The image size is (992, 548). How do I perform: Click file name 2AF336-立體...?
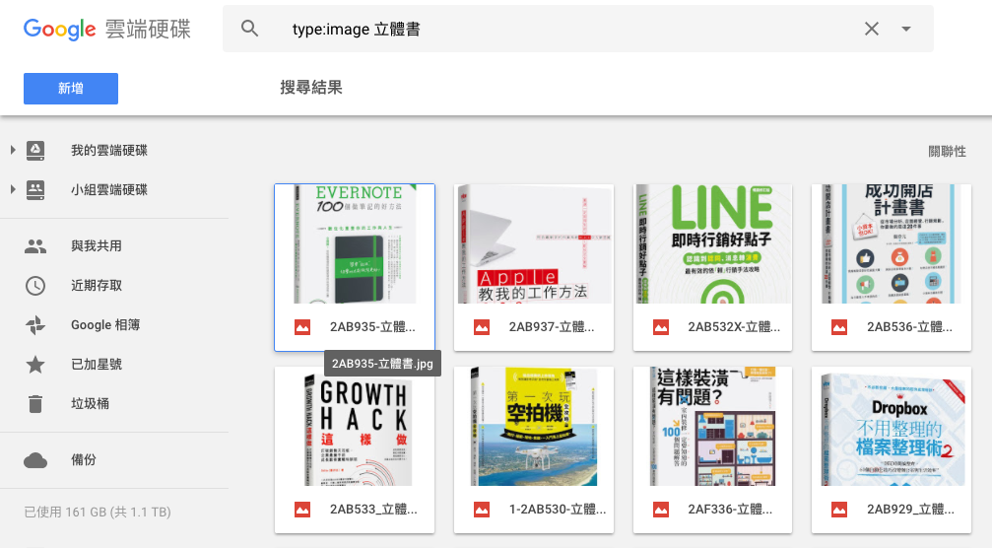tap(730, 510)
